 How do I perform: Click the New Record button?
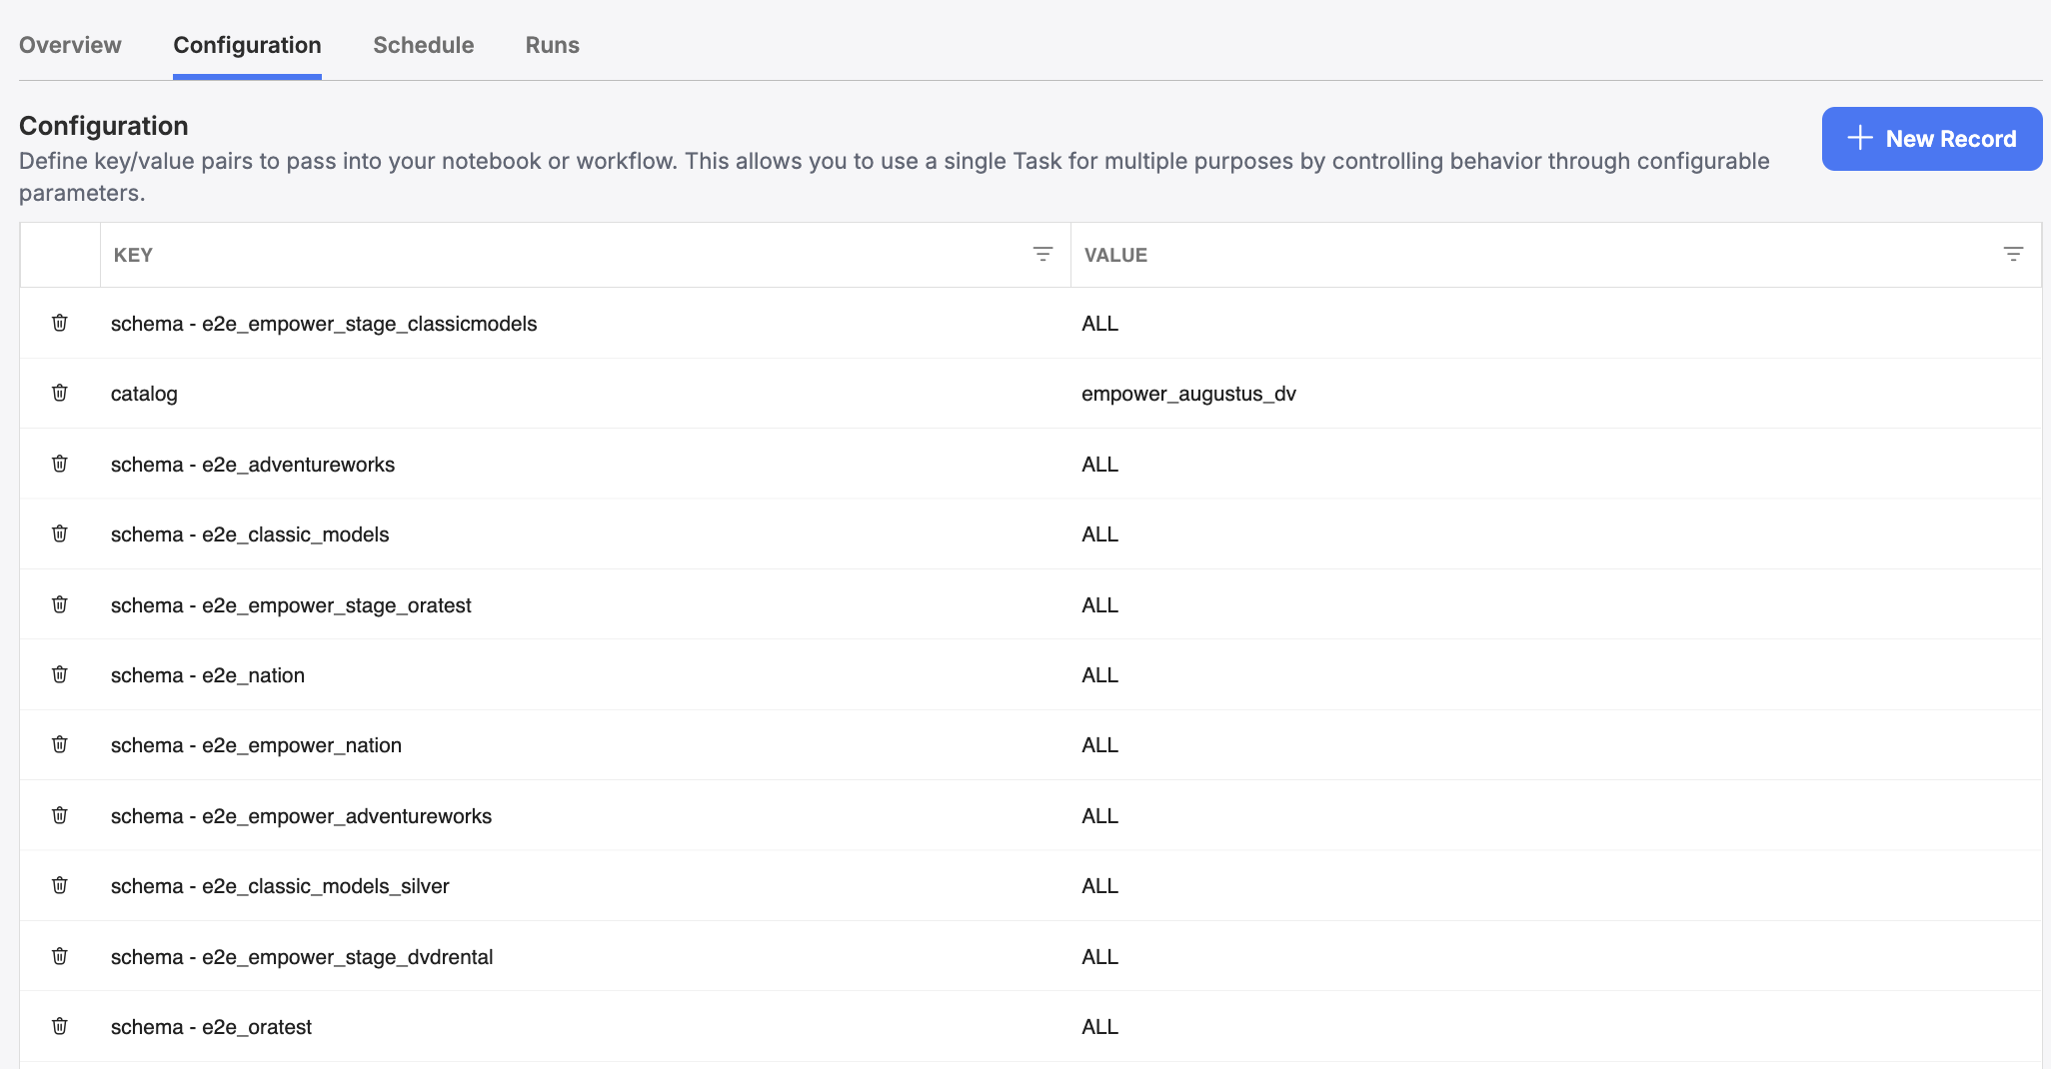pos(1931,139)
